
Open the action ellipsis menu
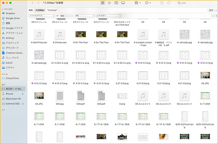pyautogui.click(x=148, y=3)
